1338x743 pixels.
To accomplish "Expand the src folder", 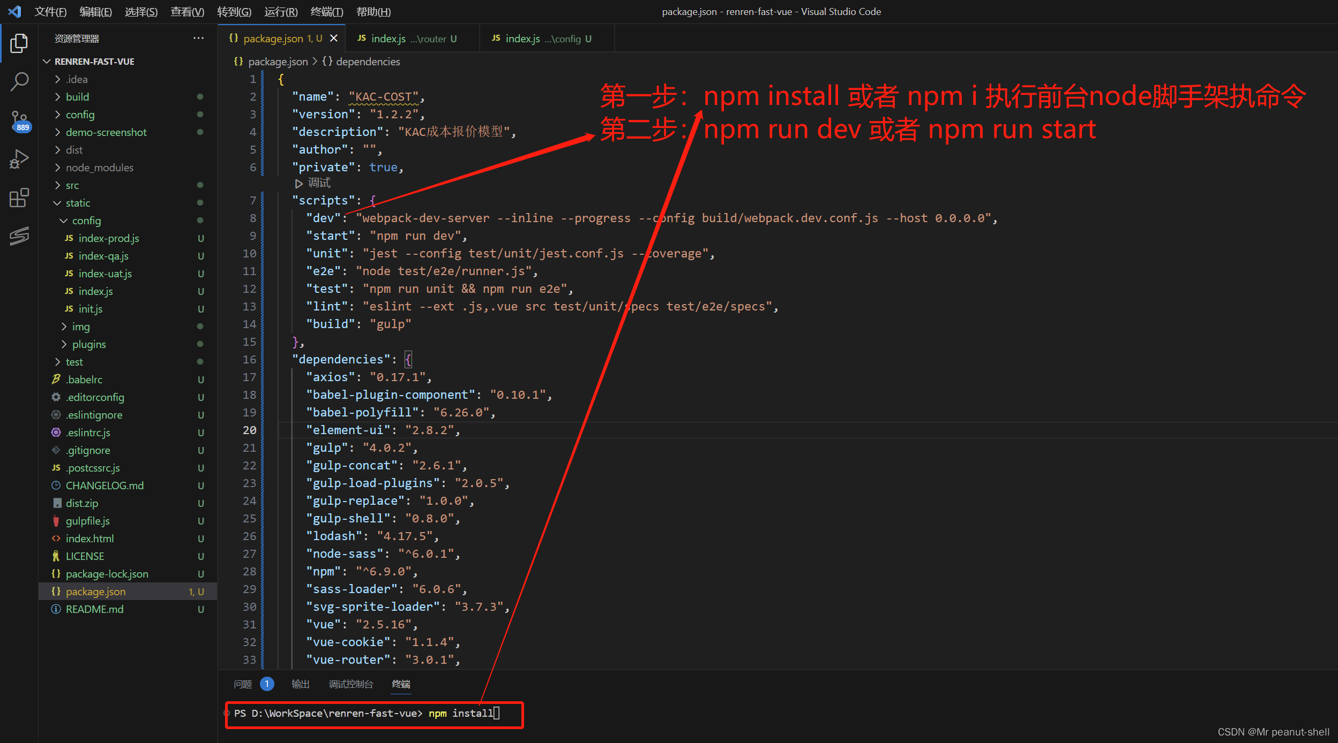I will pyautogui.click(x=72, y=185).
